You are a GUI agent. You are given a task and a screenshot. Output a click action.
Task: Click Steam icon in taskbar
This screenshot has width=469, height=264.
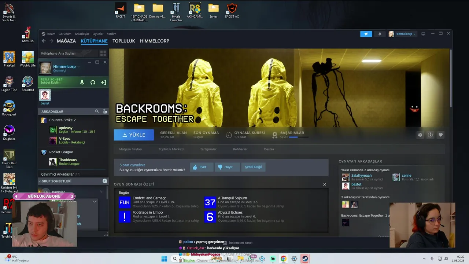pyautogui.click(x=305, y=258)
